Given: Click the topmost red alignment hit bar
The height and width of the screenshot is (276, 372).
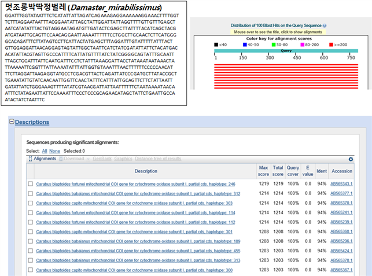Looking at the screenshot, I should click(x=286, y=65).
